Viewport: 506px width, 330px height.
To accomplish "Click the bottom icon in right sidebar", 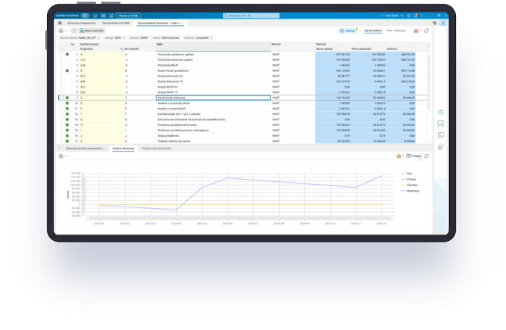I will pos(441,147).
